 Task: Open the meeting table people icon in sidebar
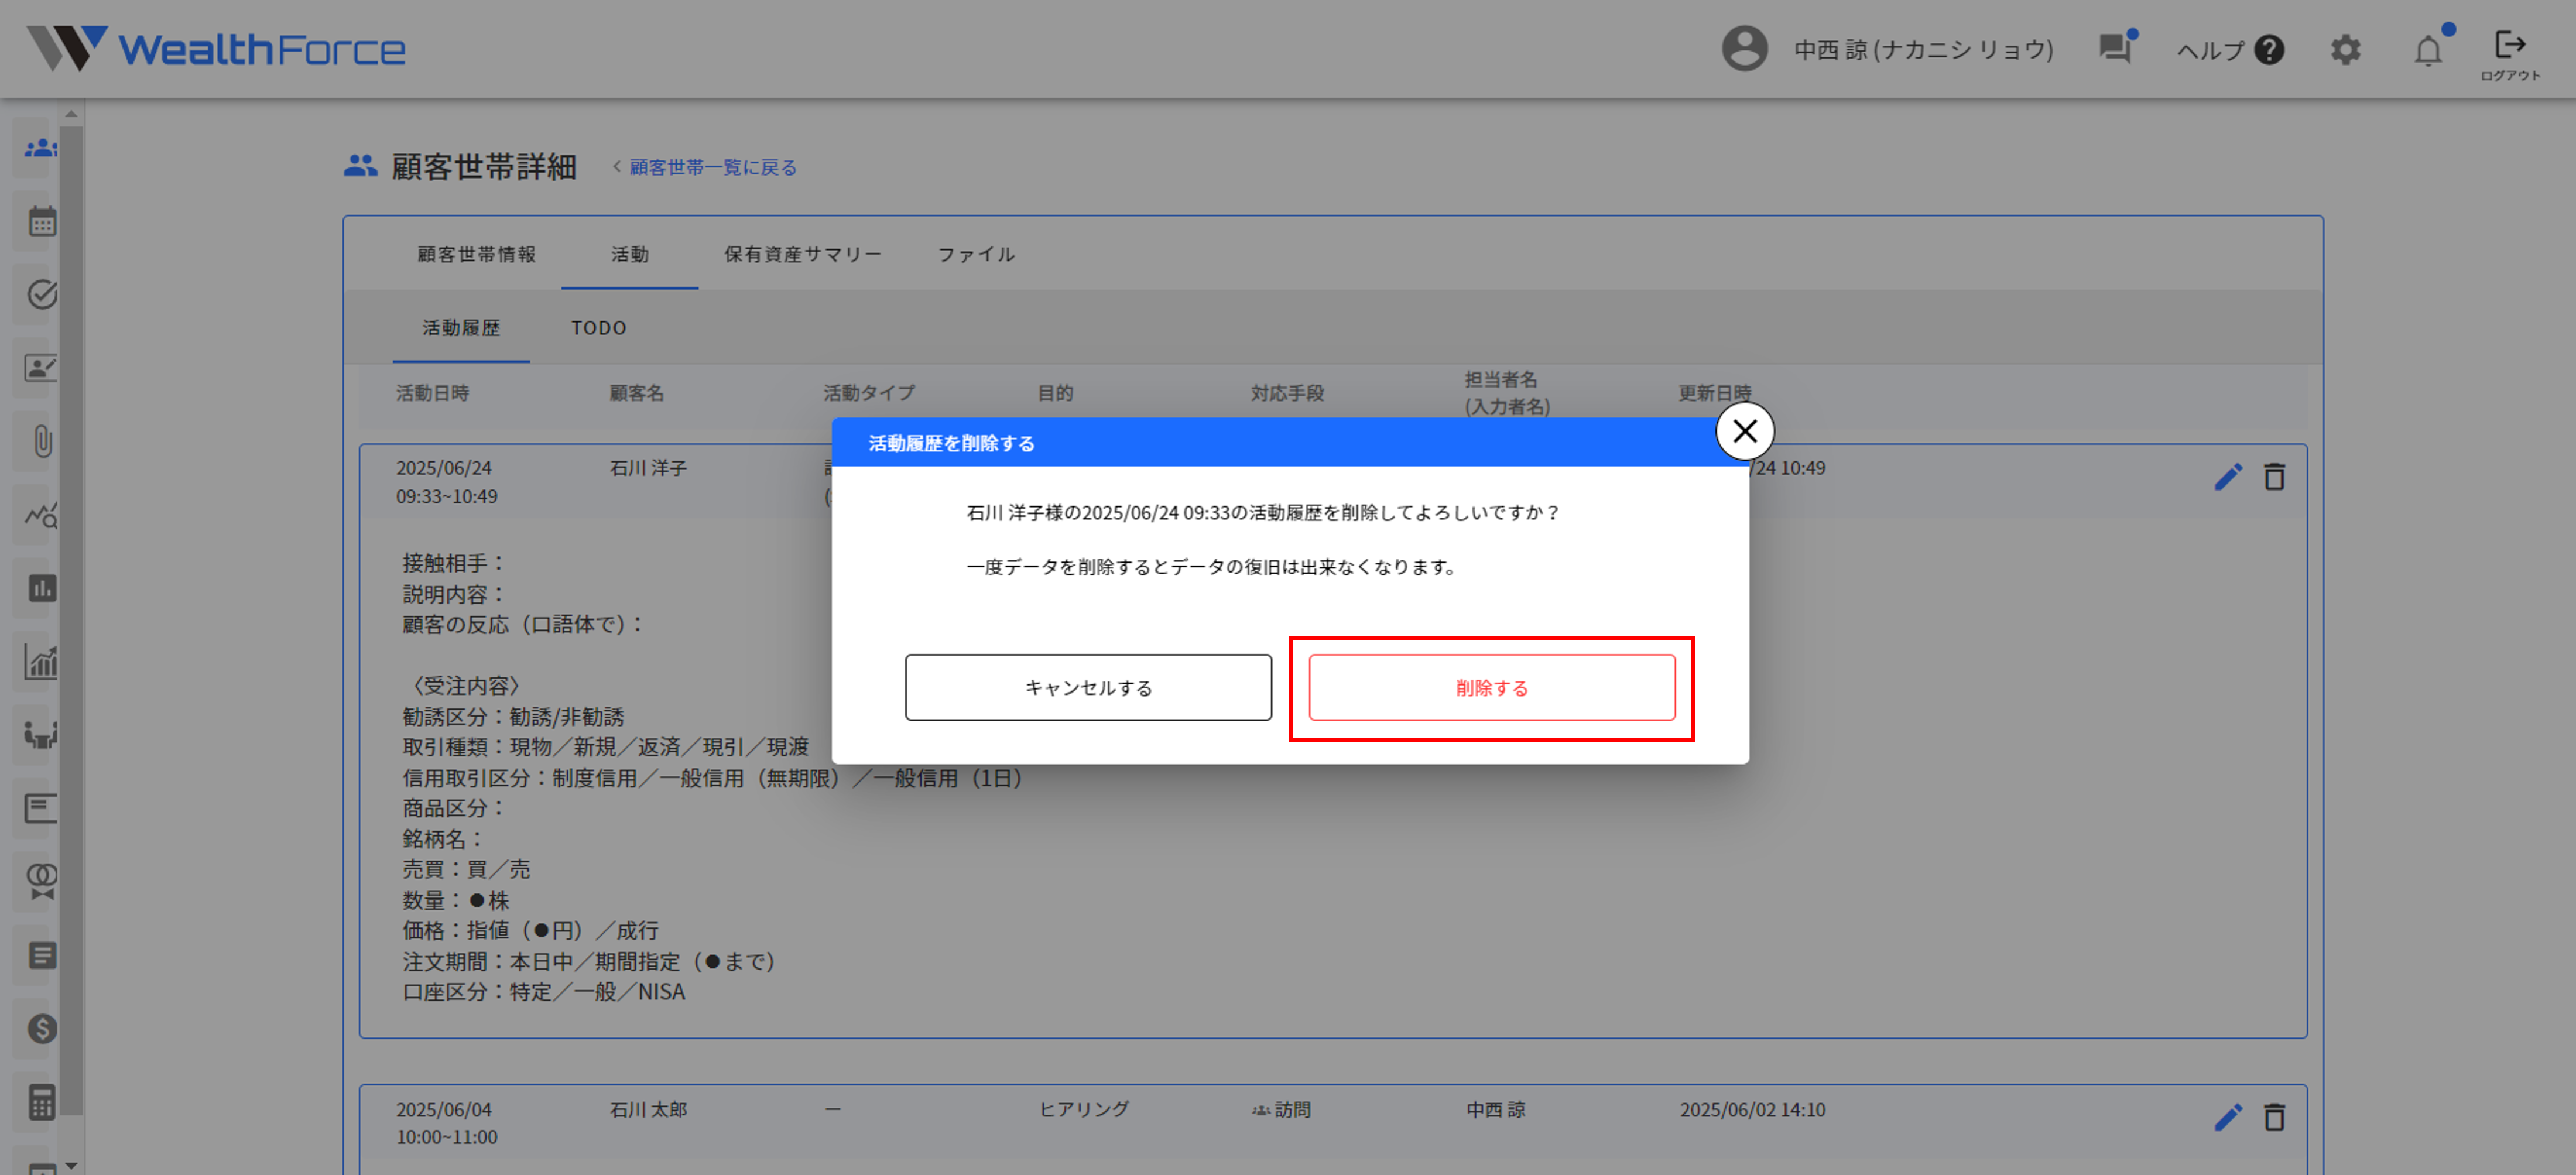point(41,735)
